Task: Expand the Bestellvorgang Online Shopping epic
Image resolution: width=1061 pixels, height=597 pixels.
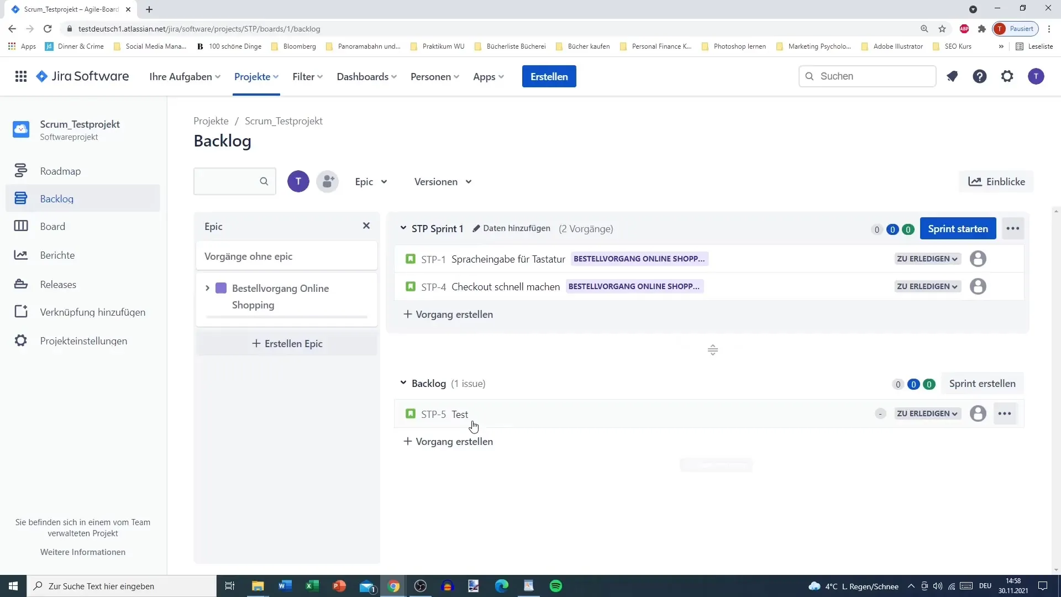Action: click(x=207, y=287)
